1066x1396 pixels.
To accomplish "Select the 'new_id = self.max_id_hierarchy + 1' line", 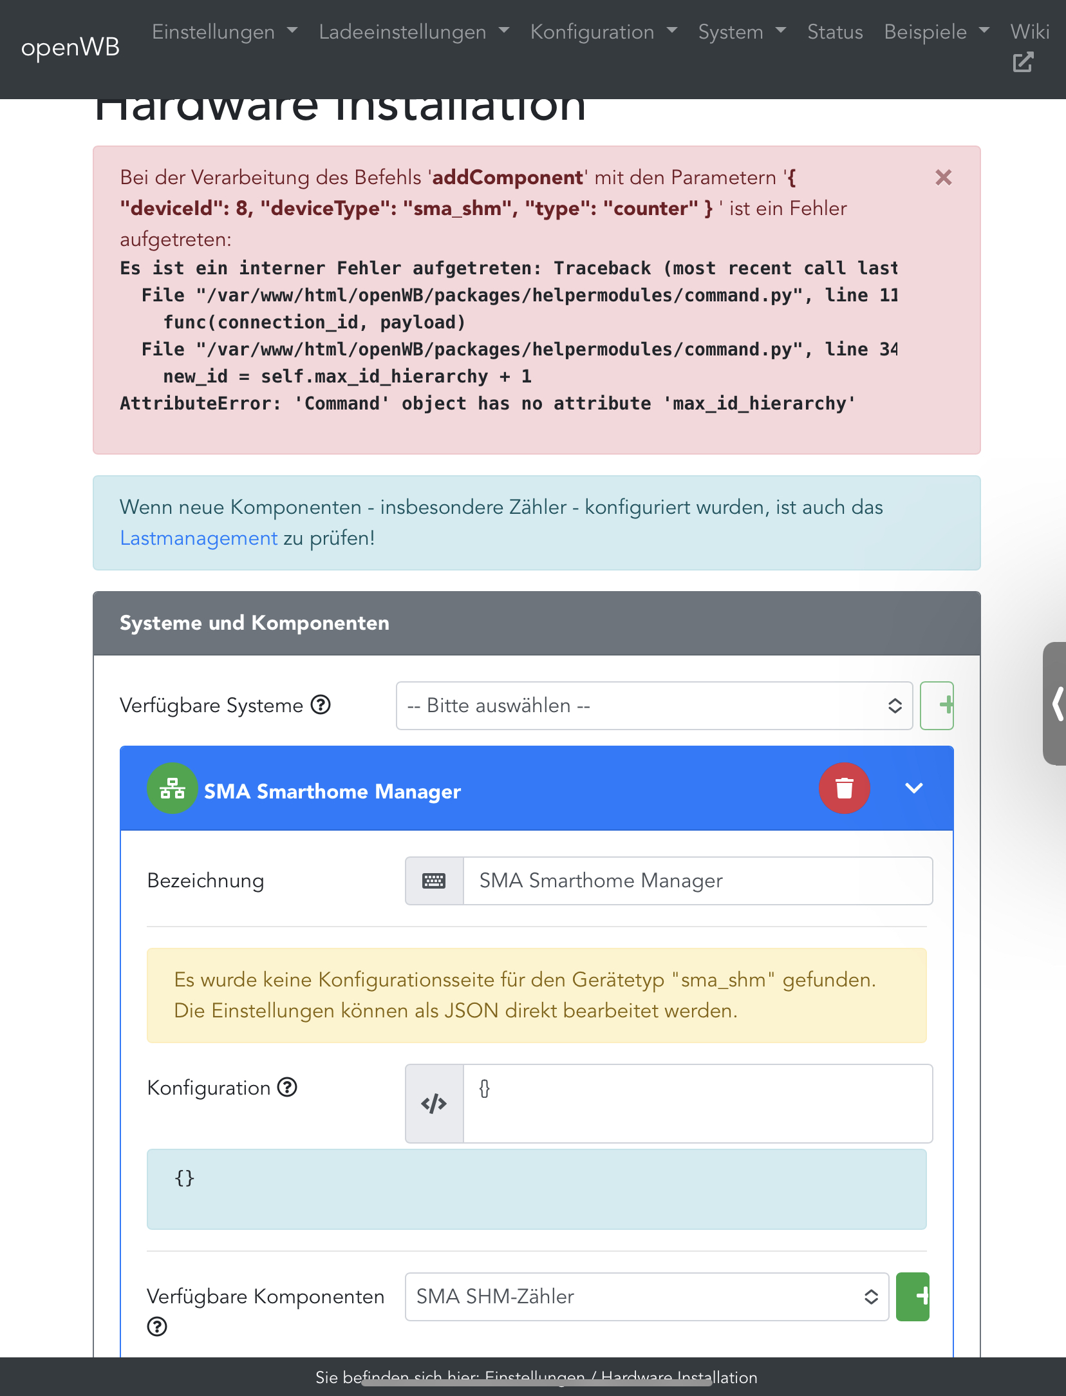I will pos(348,377).
